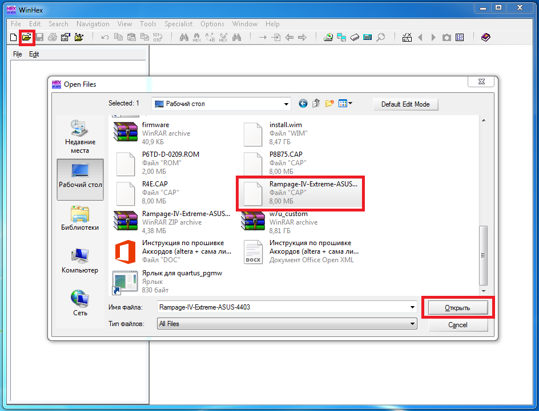Click the file list scrollbar up arrow
This screenshot has height=411, width=539.
(x=484, y=120)
